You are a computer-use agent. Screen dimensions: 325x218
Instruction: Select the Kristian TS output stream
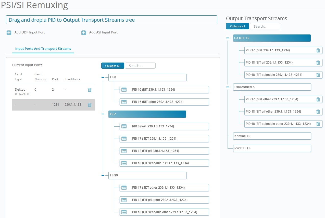(272, 136)
